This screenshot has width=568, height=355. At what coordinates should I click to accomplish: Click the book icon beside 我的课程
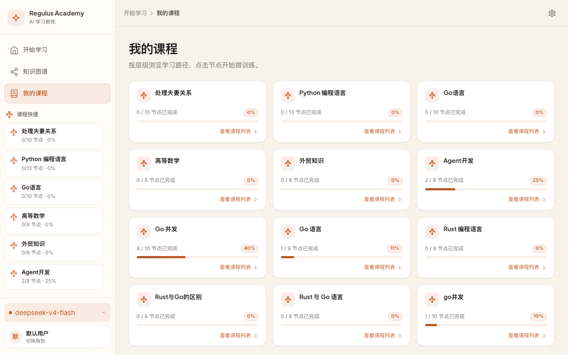(14, 93)
